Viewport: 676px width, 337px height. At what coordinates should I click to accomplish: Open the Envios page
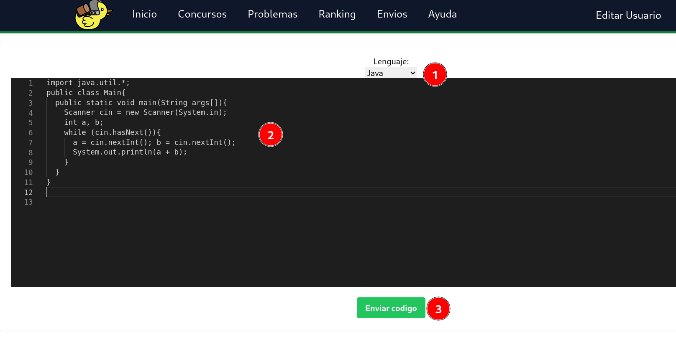392,14
